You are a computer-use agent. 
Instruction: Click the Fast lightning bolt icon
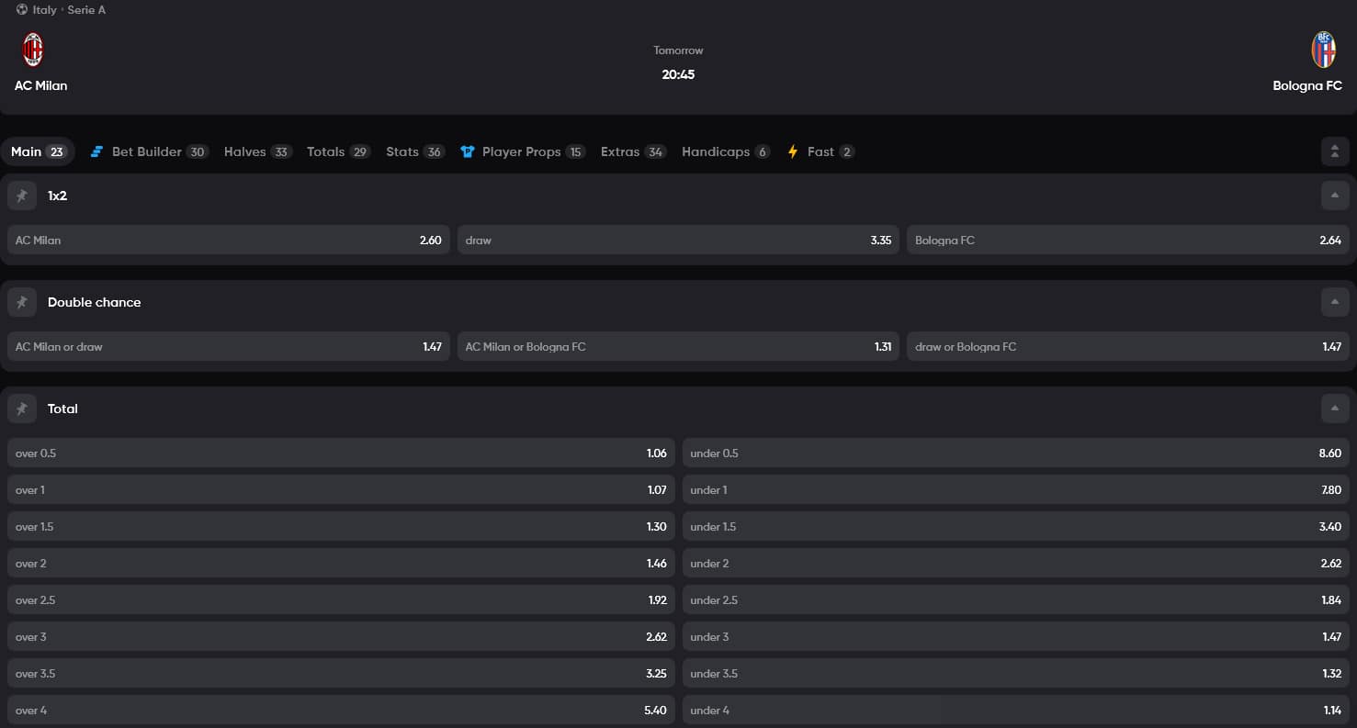(793, 151)
